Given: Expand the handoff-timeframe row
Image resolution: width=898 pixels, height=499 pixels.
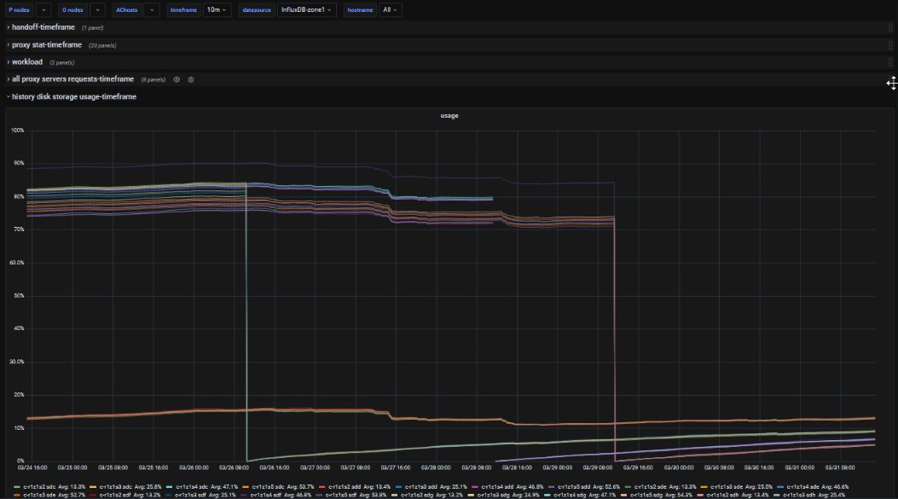Looking at the screenshot, I should coord(43,27).
